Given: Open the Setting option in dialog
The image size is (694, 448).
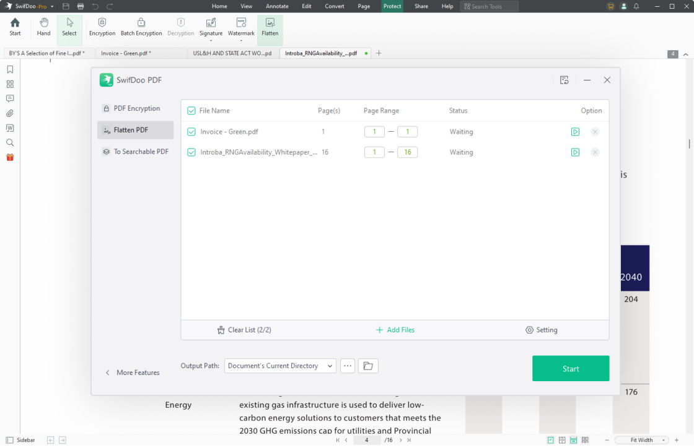Looking at the screenshot, I should click(542, 330).
